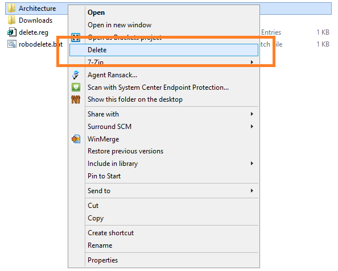Open Agent Ransack... menu entry

[112, 75]
